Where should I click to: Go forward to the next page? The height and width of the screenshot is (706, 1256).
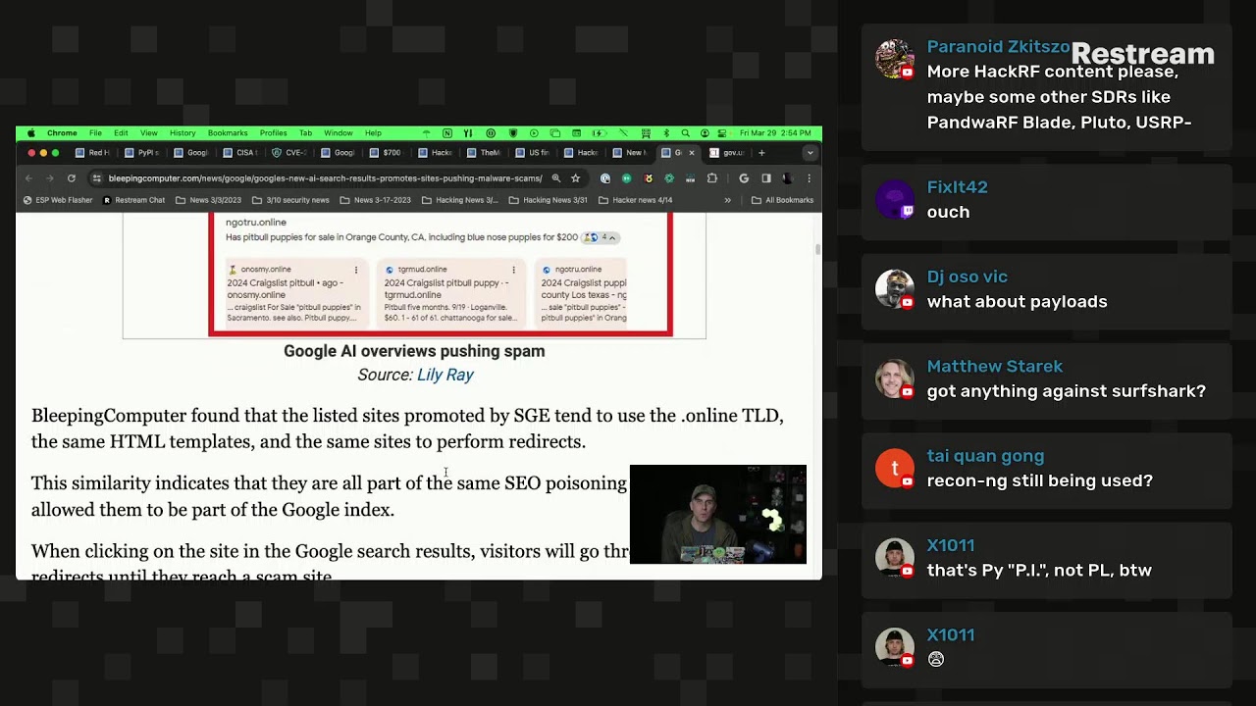pyautogui.click(x=50, y=178)
